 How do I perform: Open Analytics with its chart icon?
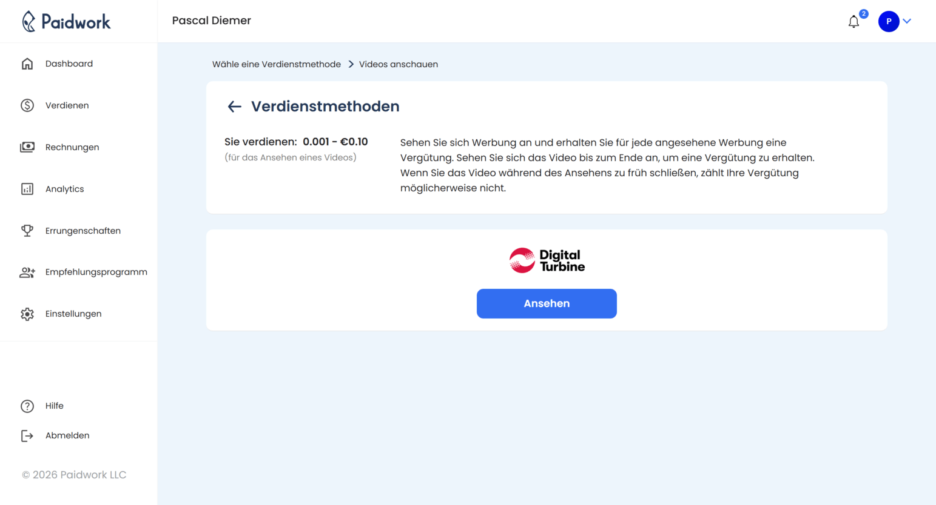click(x=27, y=188)
